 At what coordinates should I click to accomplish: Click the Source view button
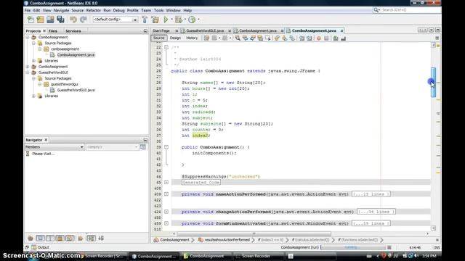(x=158, y=38)
